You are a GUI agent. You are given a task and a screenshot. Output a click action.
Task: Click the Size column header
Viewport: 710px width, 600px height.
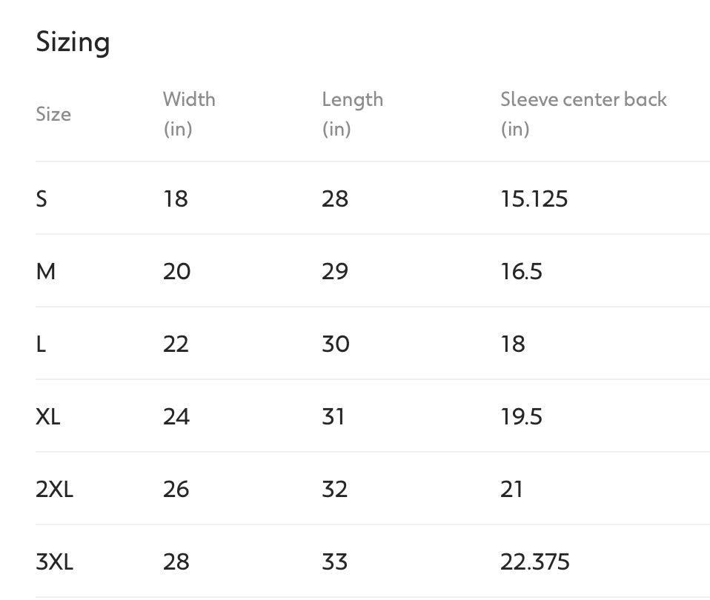tap(53, 114)
